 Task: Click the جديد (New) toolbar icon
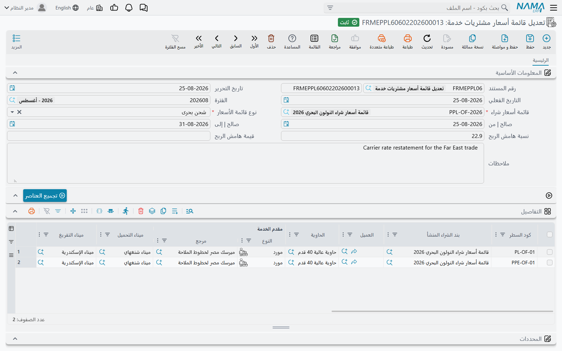click(547, 38)
